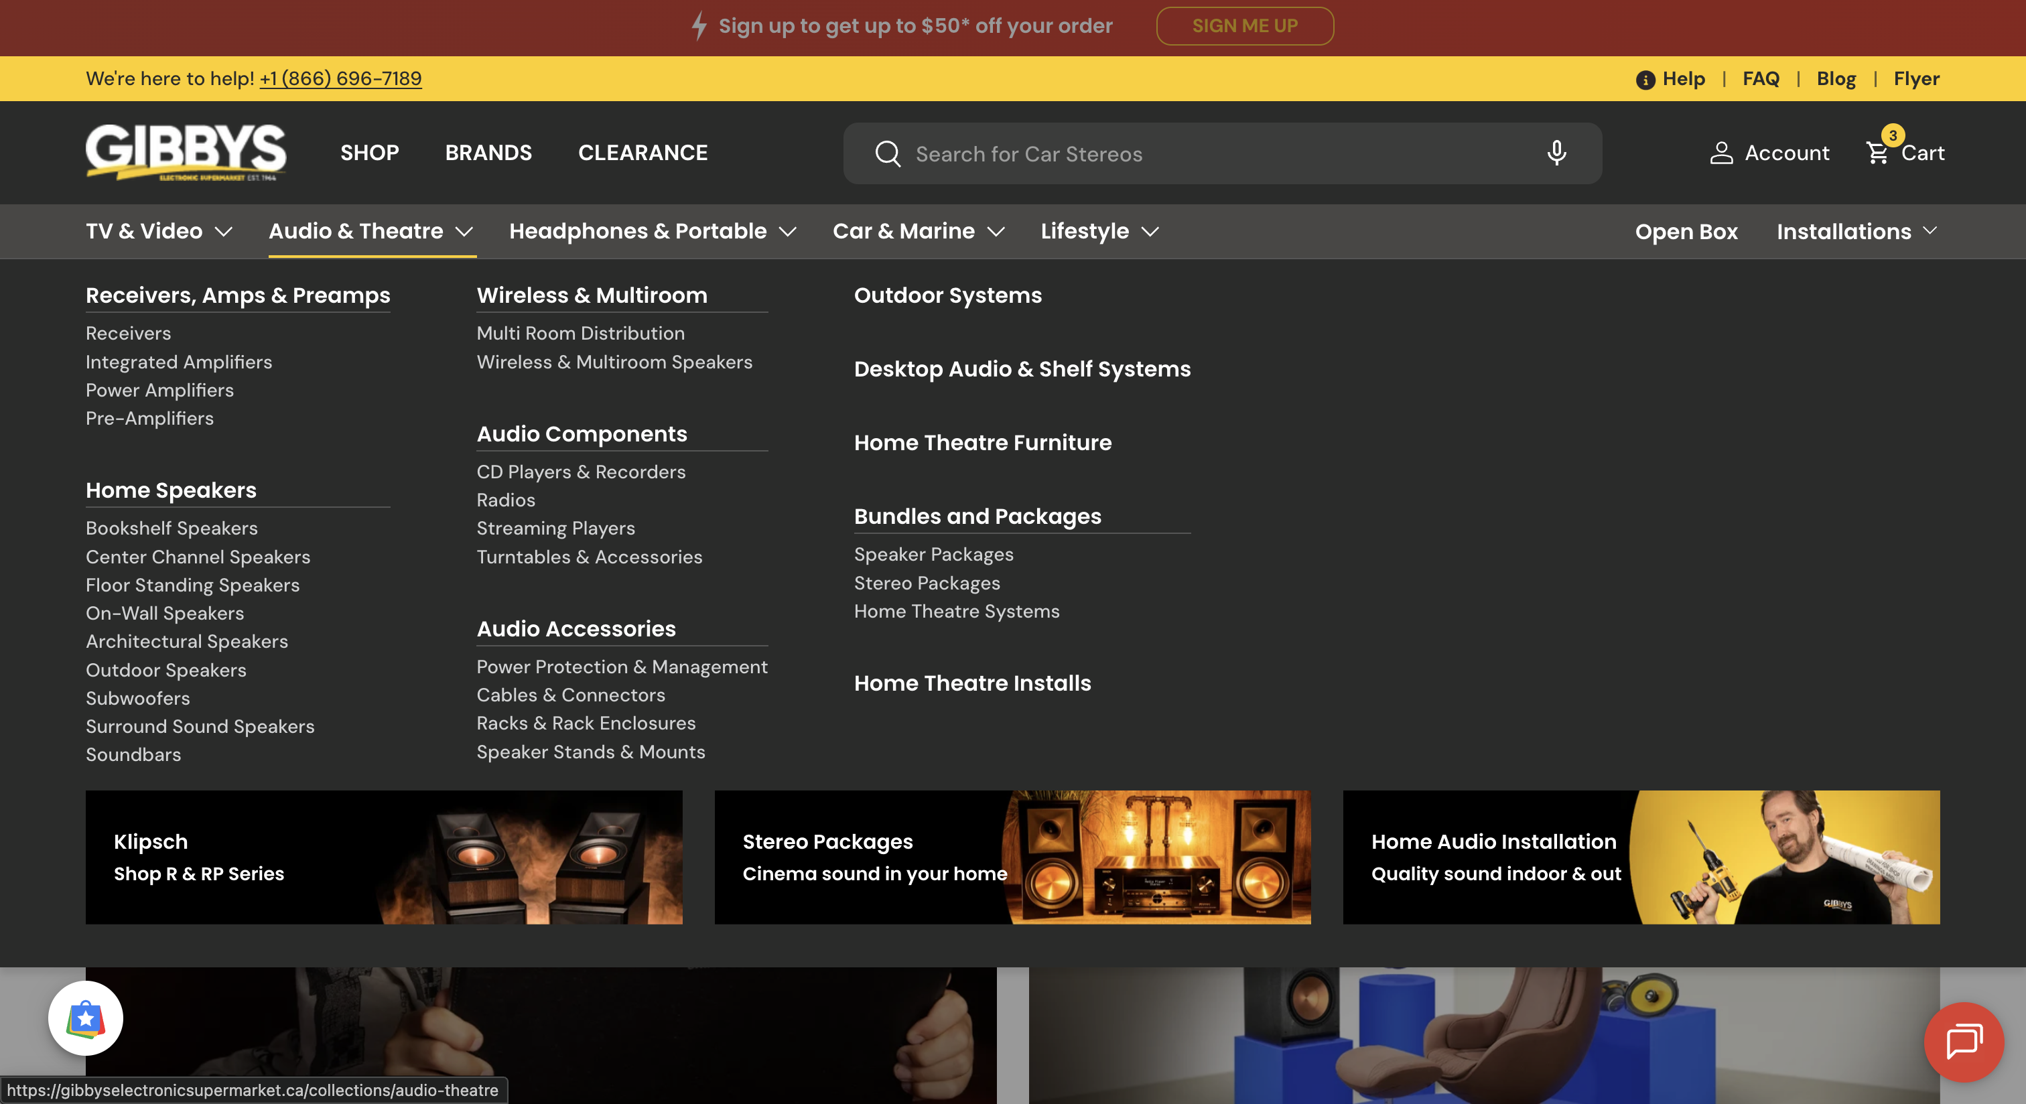
Task: Open Home Theatre Installs
Action: [x=972, y=683]
